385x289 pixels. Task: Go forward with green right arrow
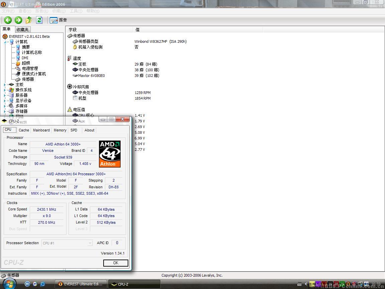click(18, 20)
